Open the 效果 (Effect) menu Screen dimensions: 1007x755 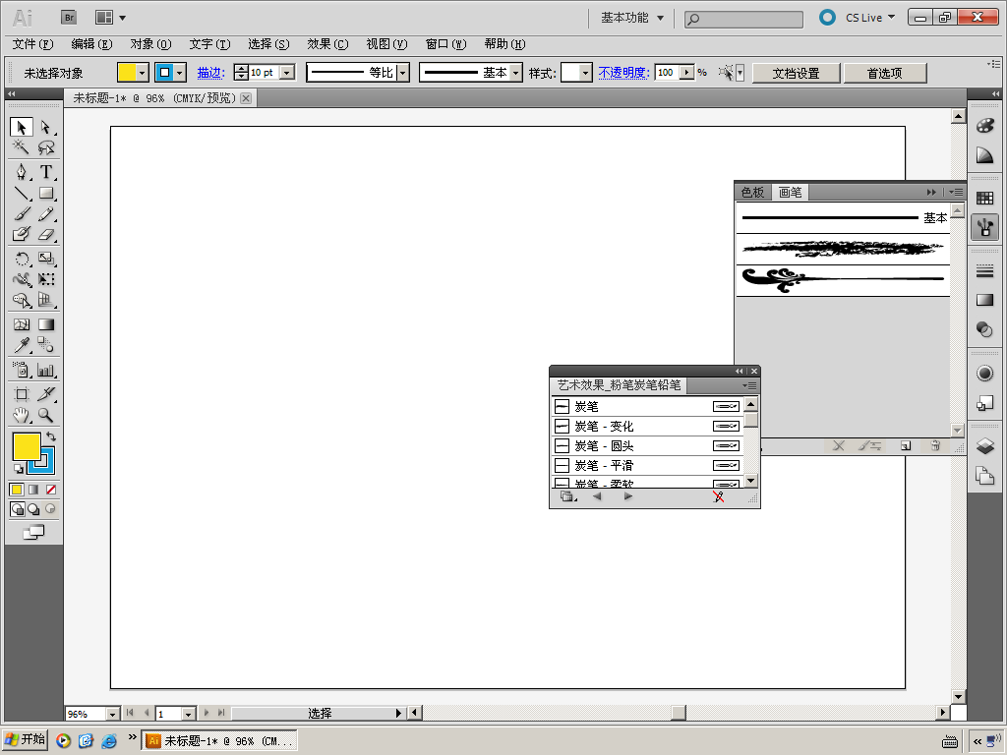pyautogui.click(x=327, y=43)
